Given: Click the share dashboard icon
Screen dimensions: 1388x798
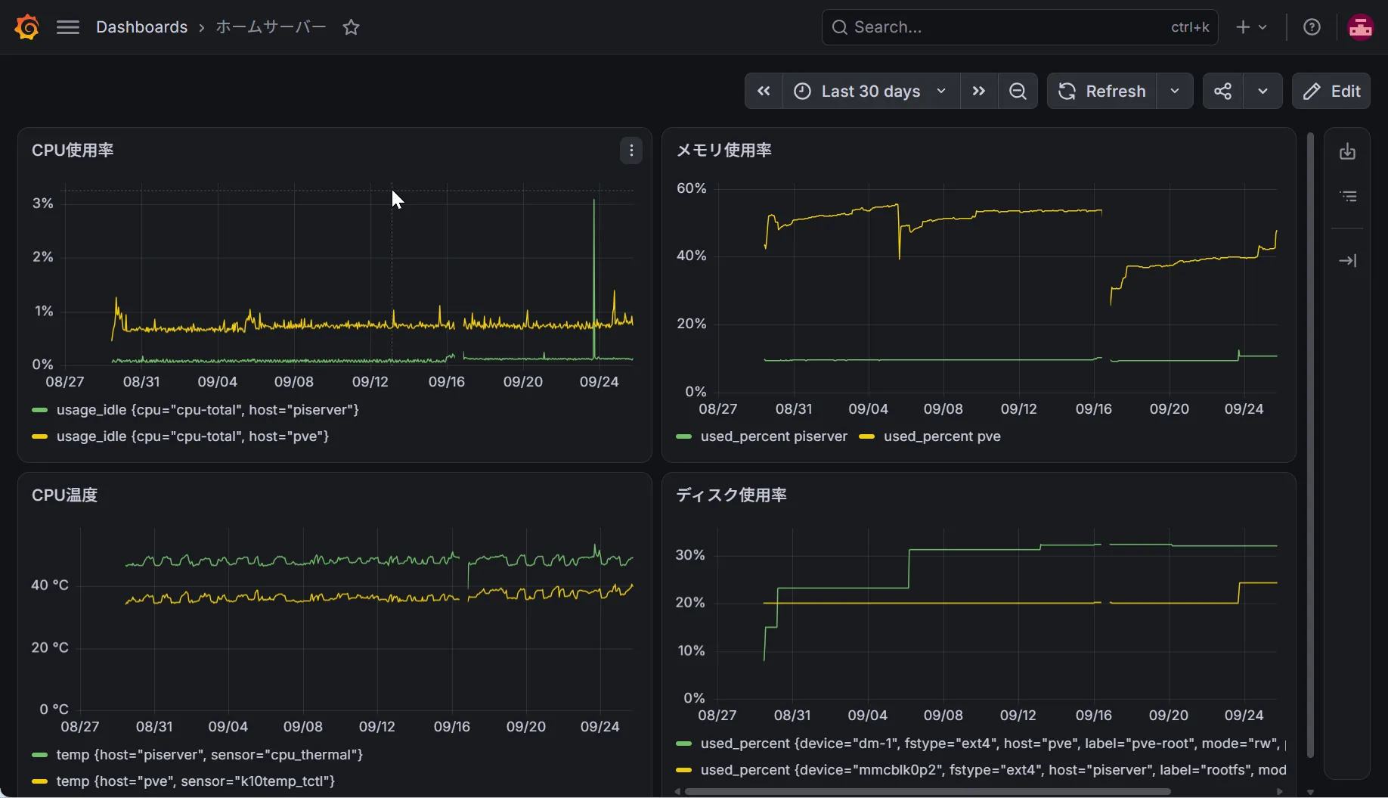Looking at the screenshot, I should coord(1222,91).
